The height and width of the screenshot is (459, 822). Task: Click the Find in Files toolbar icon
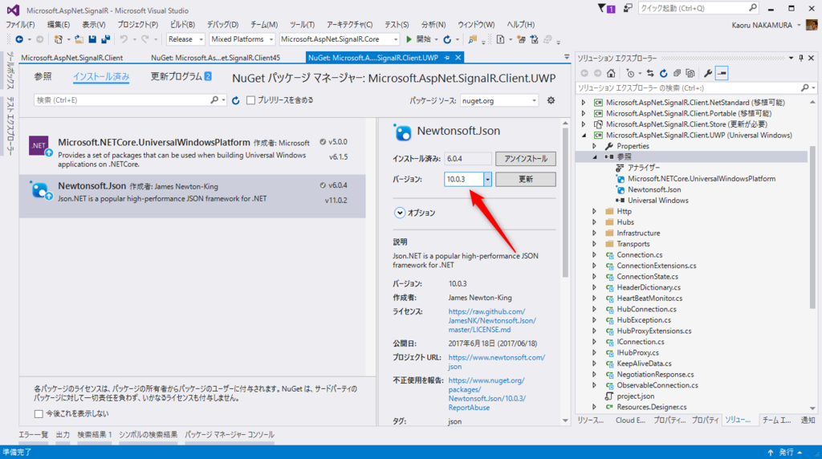pyautogui.click(x=472, y=39)
